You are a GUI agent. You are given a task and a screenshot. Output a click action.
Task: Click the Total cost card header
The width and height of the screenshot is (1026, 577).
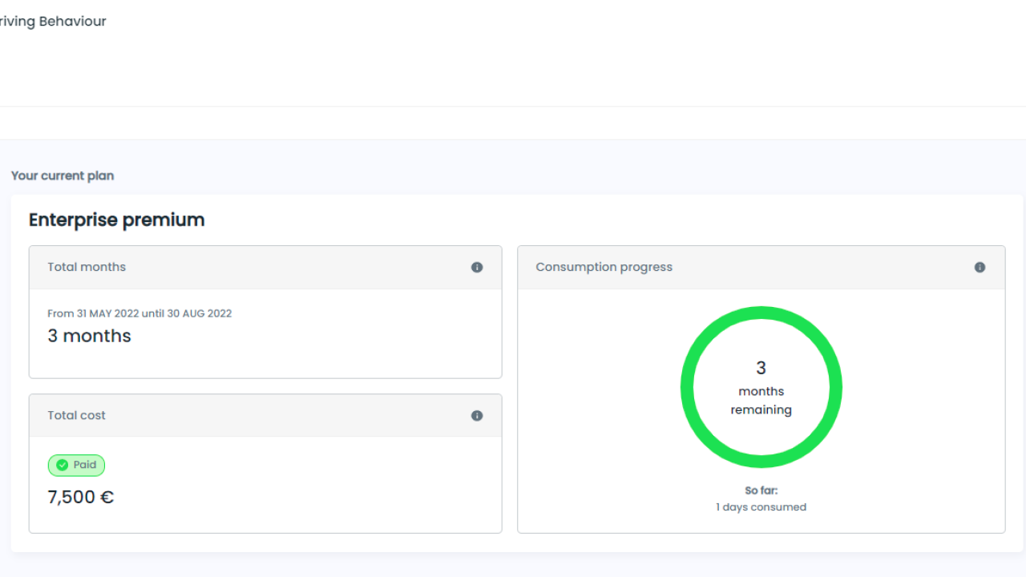[76, 415]
